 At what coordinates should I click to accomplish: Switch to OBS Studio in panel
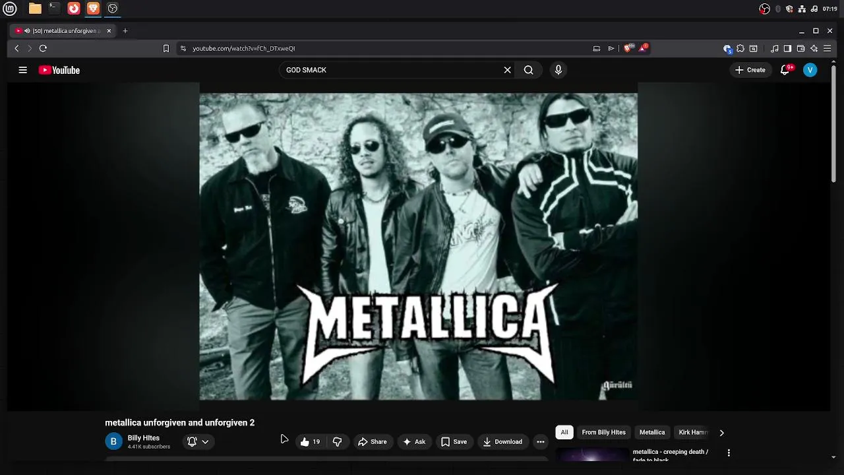click(x=113, y=9)
